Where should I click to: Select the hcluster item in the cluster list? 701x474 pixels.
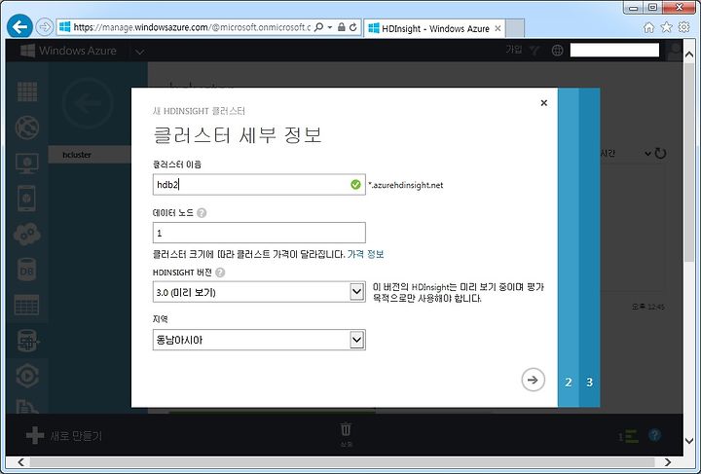tap(90, 155)
